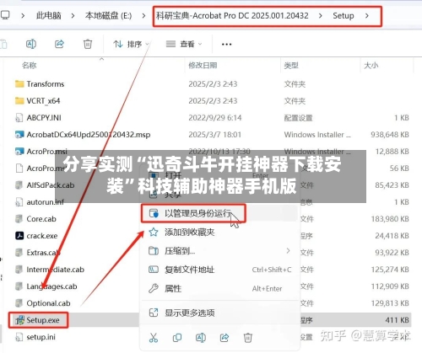
Task: Click the Cut scissors icon in context menu
Action: click(154, 338)
